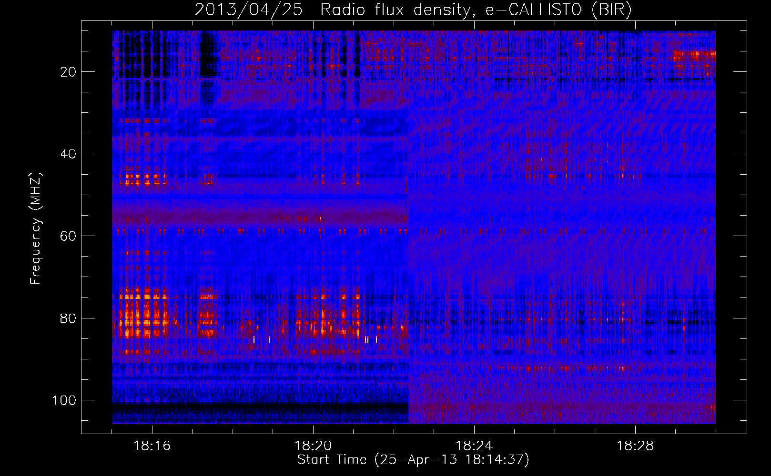The width and height of the screenshot is (771, 476).
Task: Click the frequency tick label '20'
Action: coord(68,72)
